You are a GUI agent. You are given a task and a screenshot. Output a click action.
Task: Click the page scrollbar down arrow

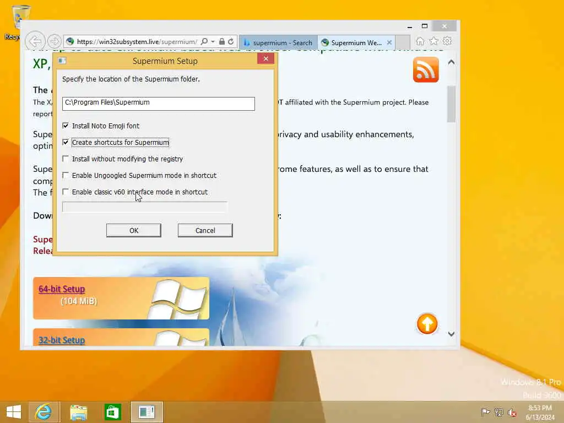(x=452, y=334)
